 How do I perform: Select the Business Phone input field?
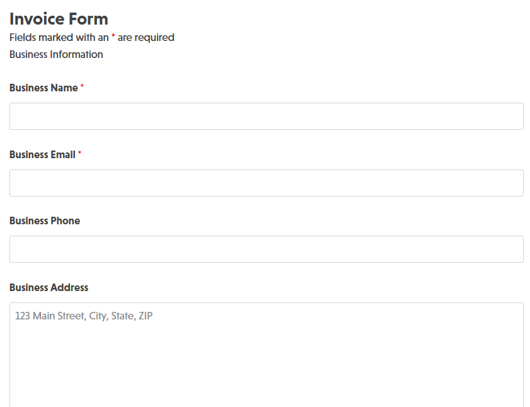[x=266, y=249]
